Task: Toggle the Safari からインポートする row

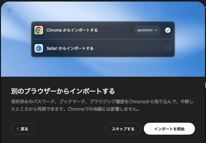Action: pyautogui.click(x=103, y=48)
